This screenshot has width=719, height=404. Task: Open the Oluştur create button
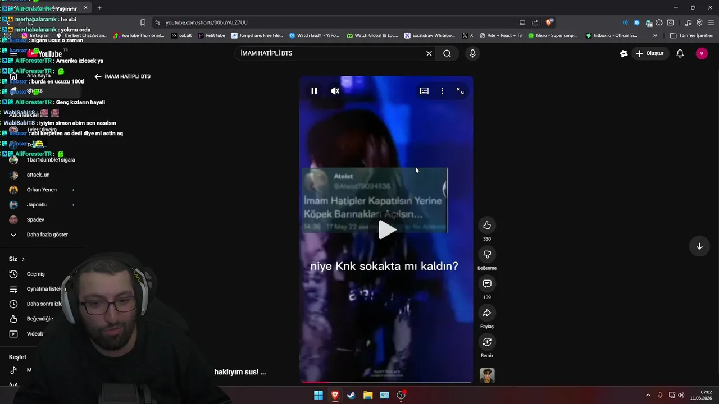[x=650, y=53]
